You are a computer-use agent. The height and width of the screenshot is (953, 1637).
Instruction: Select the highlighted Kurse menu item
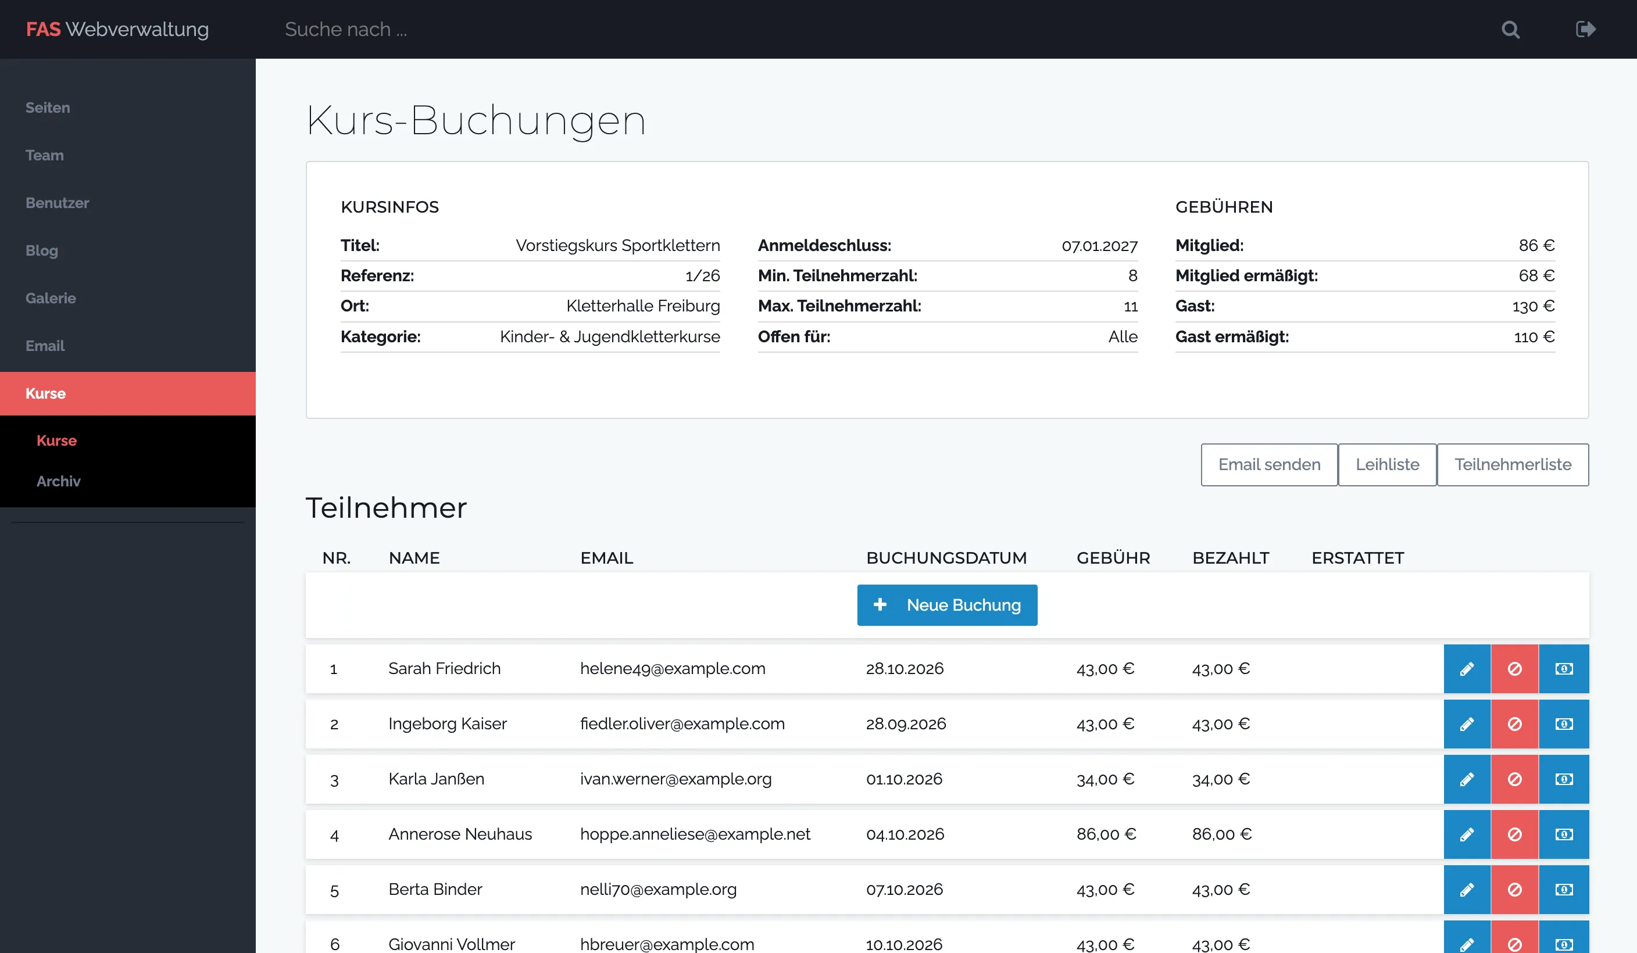[x=128, y=393]
